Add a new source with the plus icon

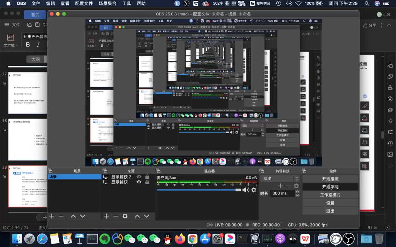pos(106,216)
